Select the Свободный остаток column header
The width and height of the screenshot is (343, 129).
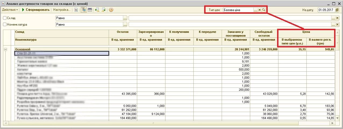[264, 34]
